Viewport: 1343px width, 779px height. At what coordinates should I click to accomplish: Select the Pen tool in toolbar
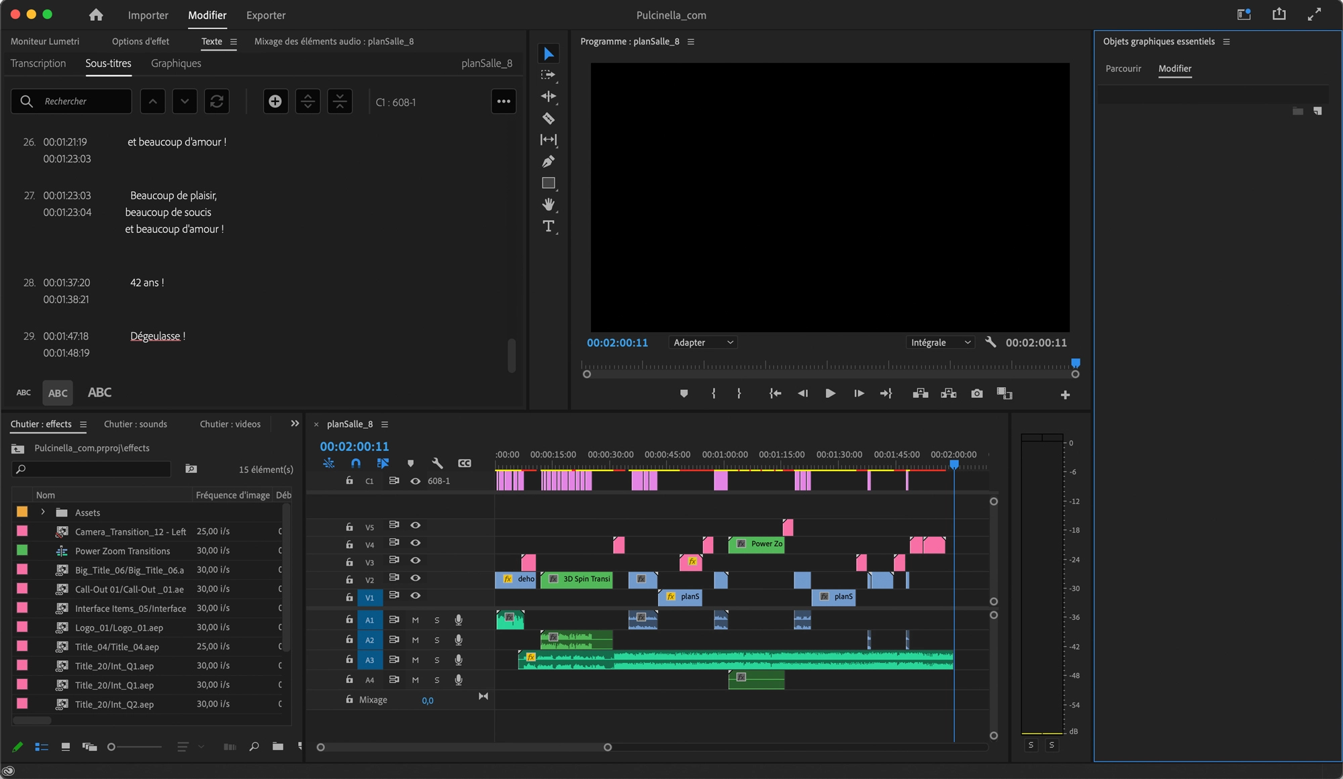point(548,162)
